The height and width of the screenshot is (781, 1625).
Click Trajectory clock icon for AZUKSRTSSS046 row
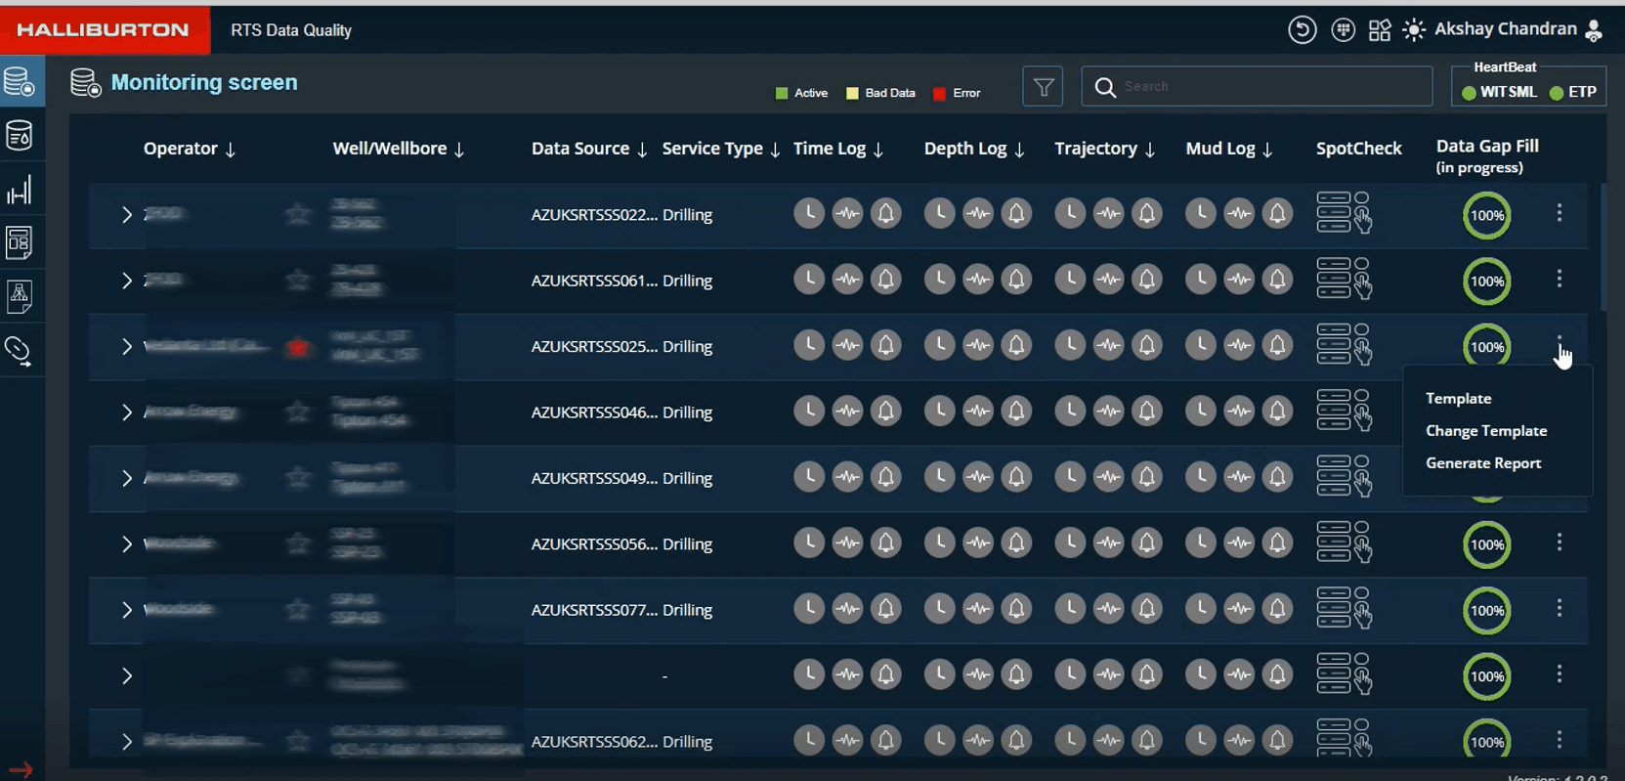pyautogui.click(x=1070, y=412)
